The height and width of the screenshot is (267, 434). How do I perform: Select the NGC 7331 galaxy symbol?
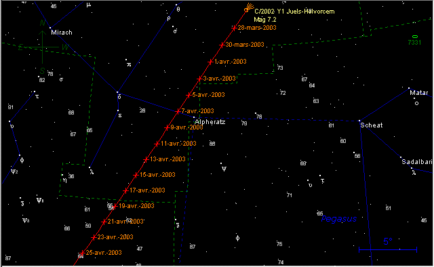tap(414, 37)
